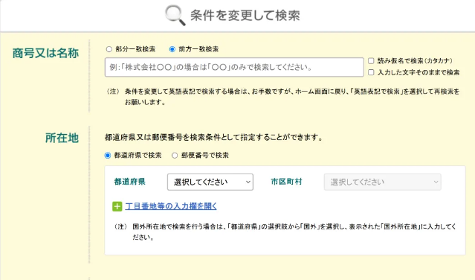Click the 商号又は名称 section label

click(x=45, y=53)
